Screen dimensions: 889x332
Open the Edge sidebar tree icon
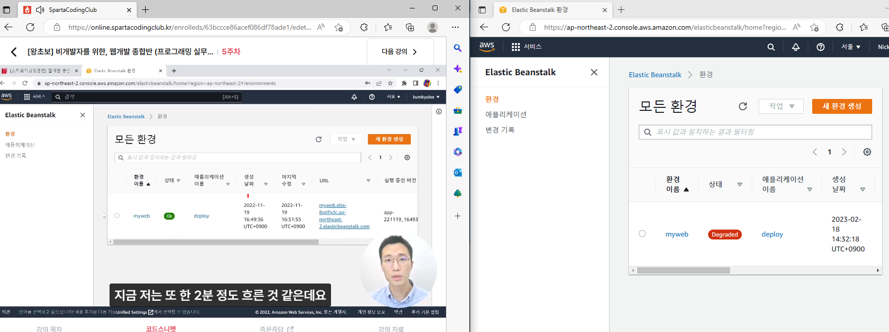(x=458, y=193)
